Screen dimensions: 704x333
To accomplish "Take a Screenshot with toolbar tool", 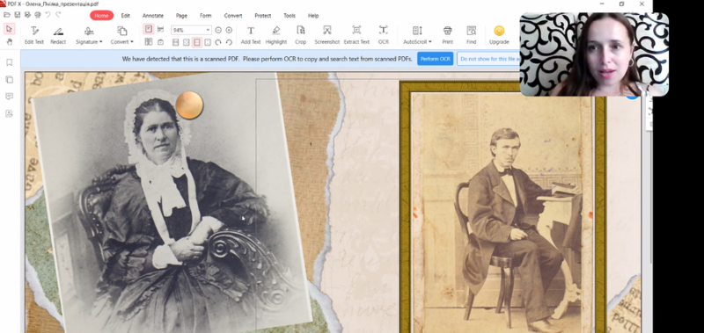I will pos(326,35).
